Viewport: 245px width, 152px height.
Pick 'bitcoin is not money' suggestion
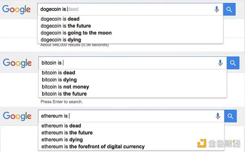(x=132, y=87)
